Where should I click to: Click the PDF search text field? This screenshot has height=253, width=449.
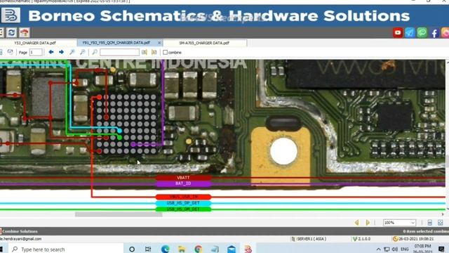point(119,52)
